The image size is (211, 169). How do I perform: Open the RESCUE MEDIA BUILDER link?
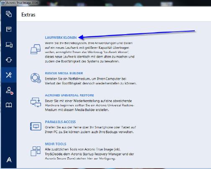pyautogui.click(x=64, y=73)
